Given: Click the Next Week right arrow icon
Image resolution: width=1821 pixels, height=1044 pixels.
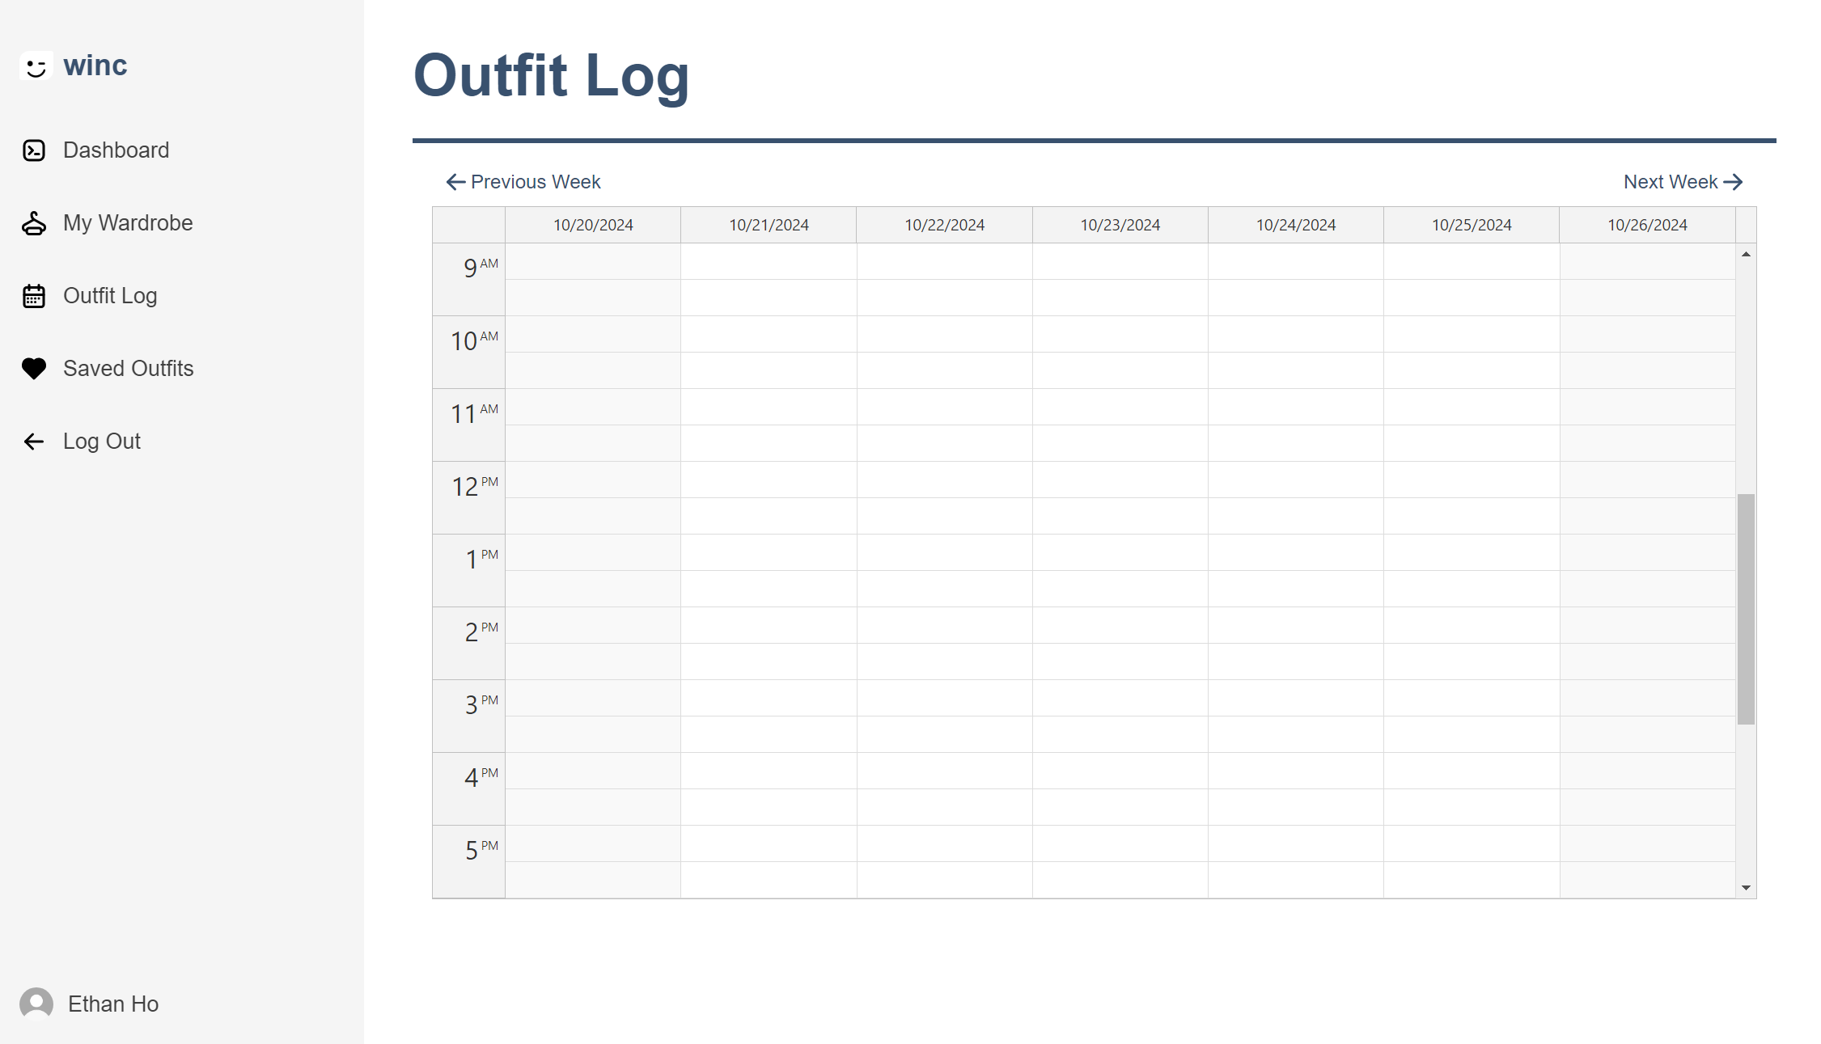Looking at the screenshot, I should (x=1733, y=182).
